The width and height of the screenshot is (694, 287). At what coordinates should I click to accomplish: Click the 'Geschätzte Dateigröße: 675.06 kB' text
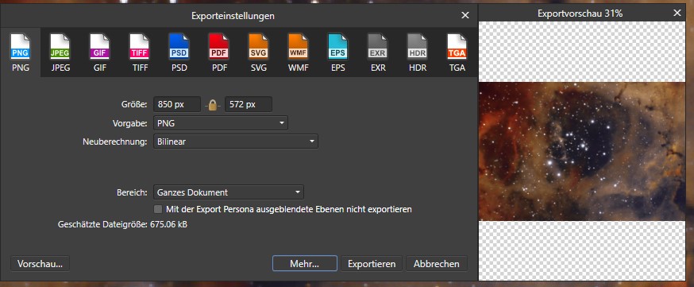(x=122, y=224)
